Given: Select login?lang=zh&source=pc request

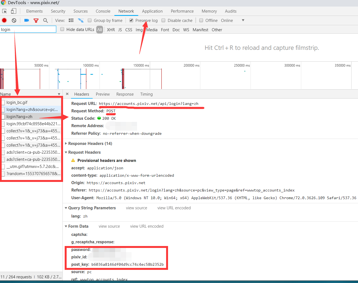Looking at the screenshot, I should coord(31,110).
